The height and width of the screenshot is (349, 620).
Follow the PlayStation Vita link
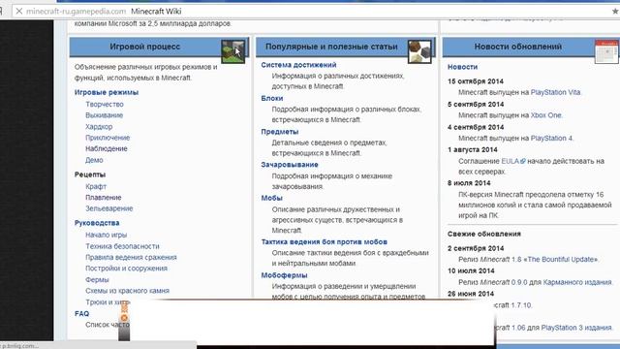[x=555, y=92]
